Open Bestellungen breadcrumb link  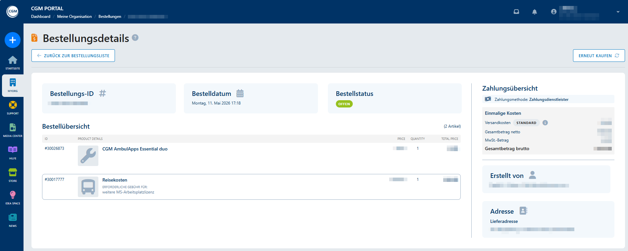tap(110, 17)
